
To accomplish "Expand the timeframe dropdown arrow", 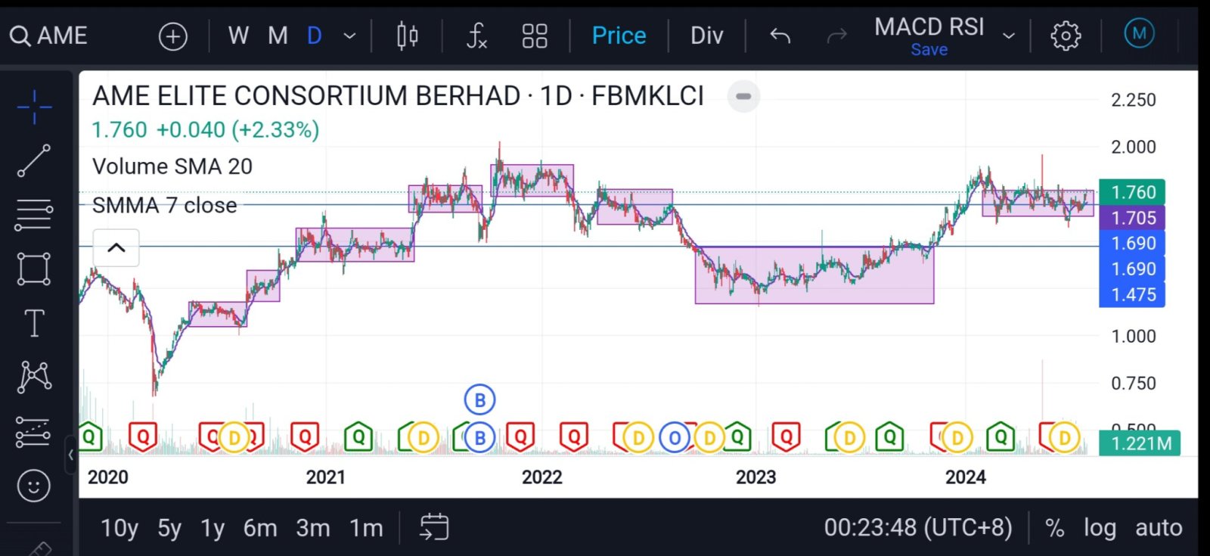I will (x=349, y=36).
